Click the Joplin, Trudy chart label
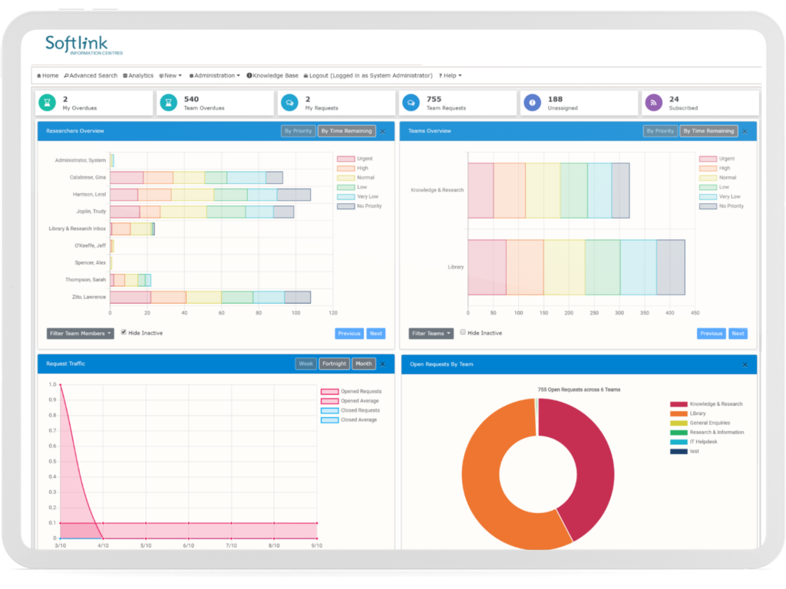Image resolution: width=786 pixels, height=589 pixels. 91,212
